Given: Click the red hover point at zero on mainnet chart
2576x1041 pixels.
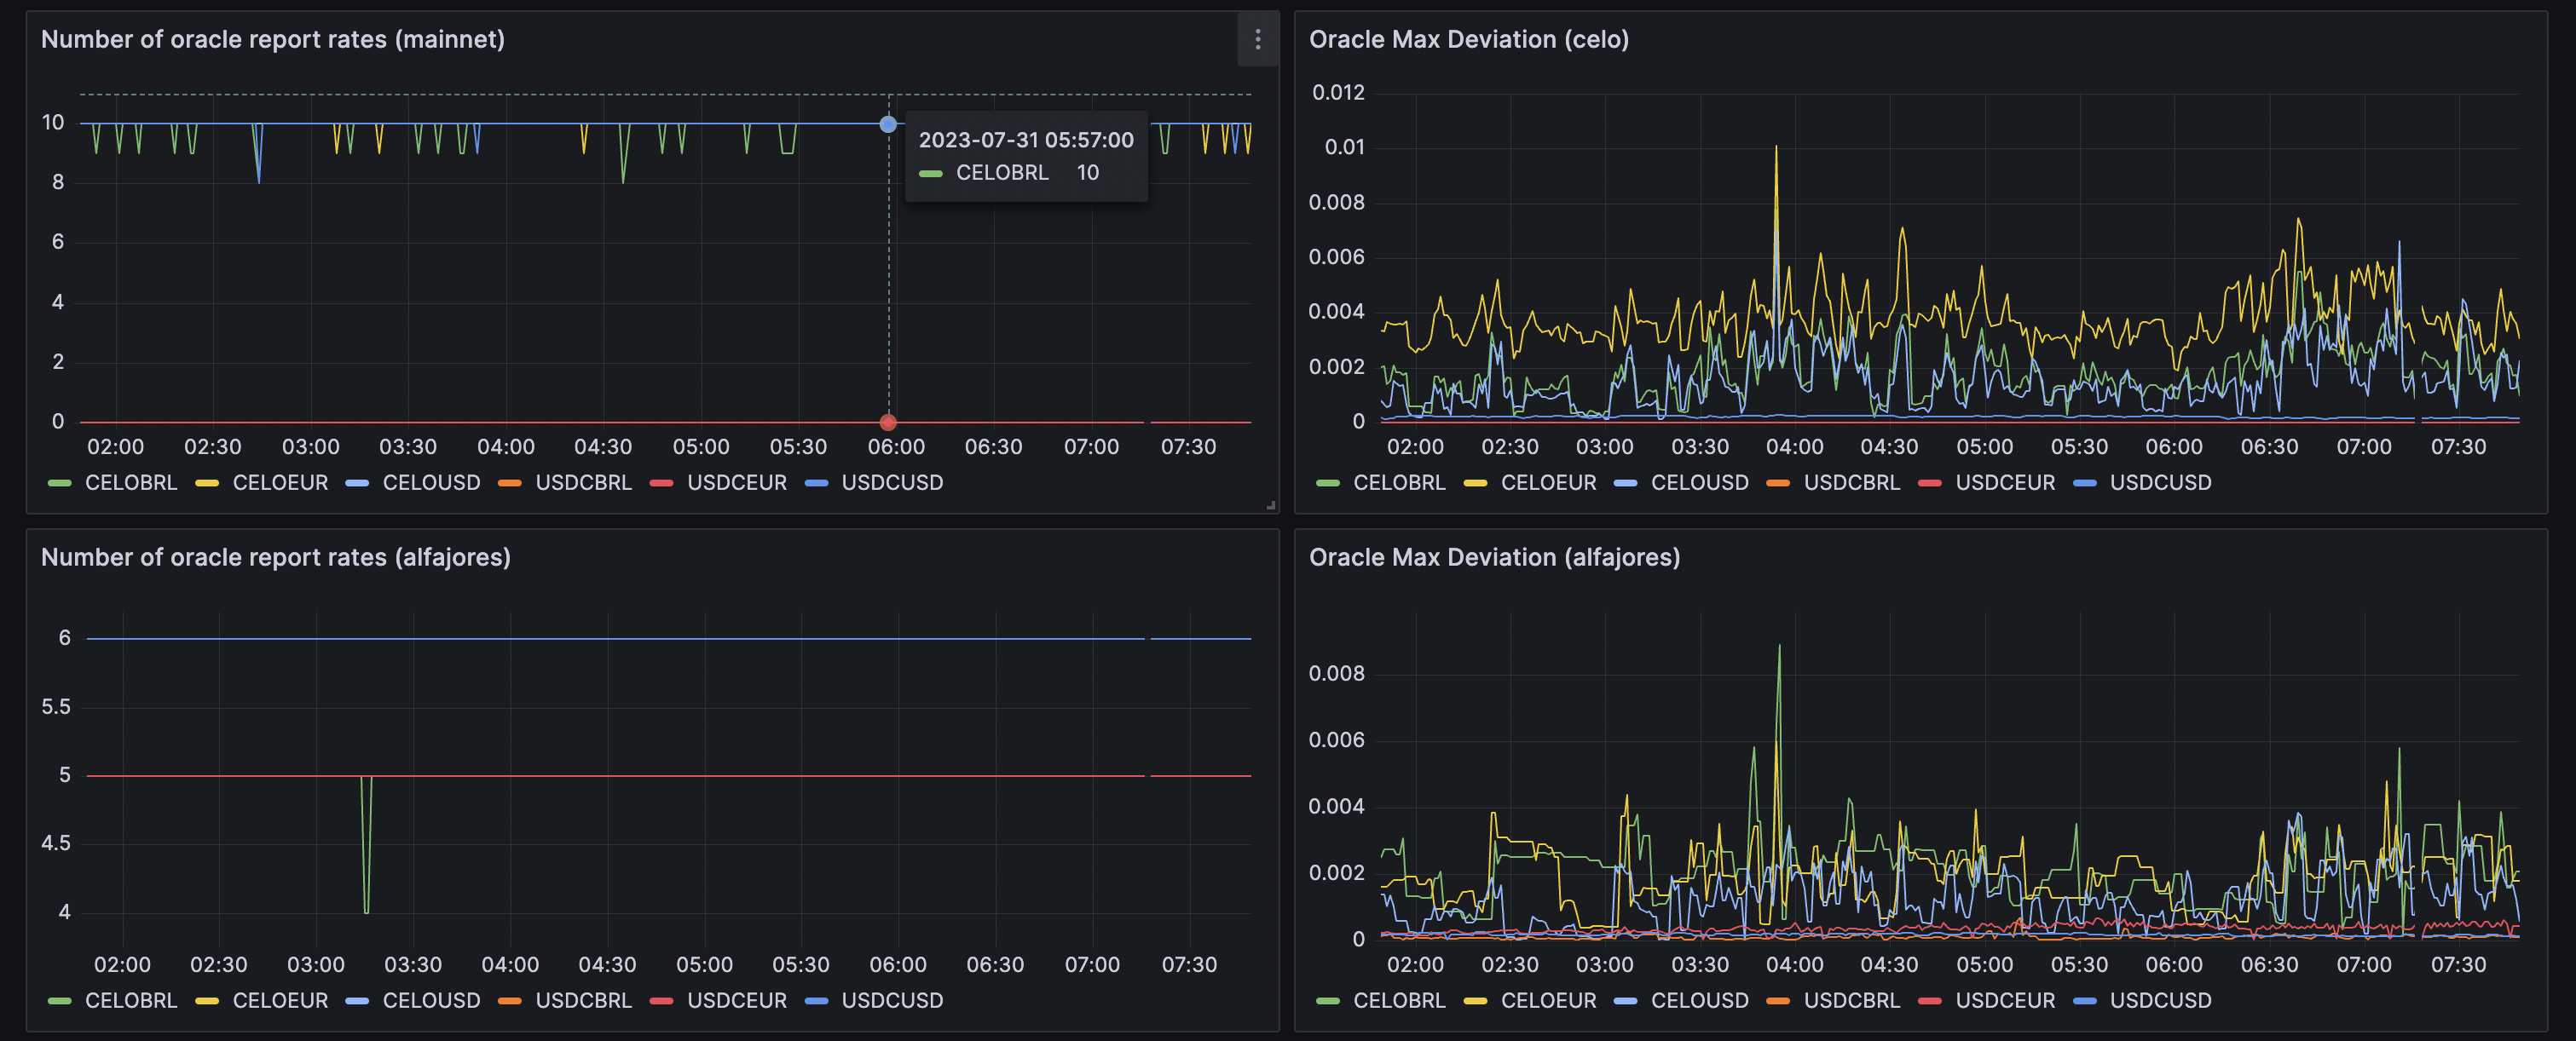Looking at the screenshot, I should (888, 422).
